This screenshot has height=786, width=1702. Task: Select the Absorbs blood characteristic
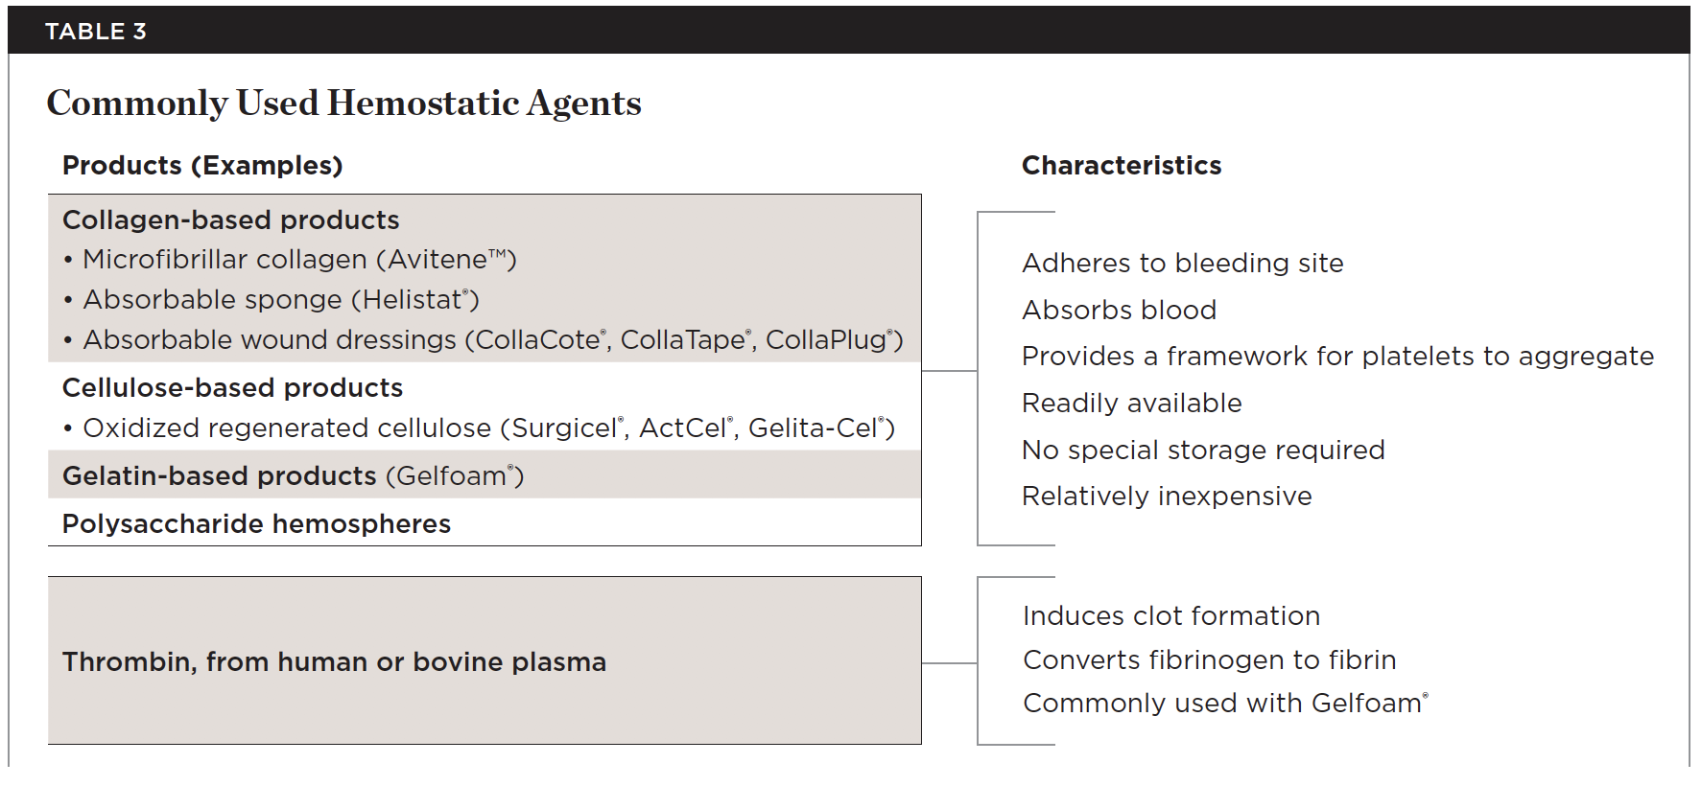[1119, 311]
